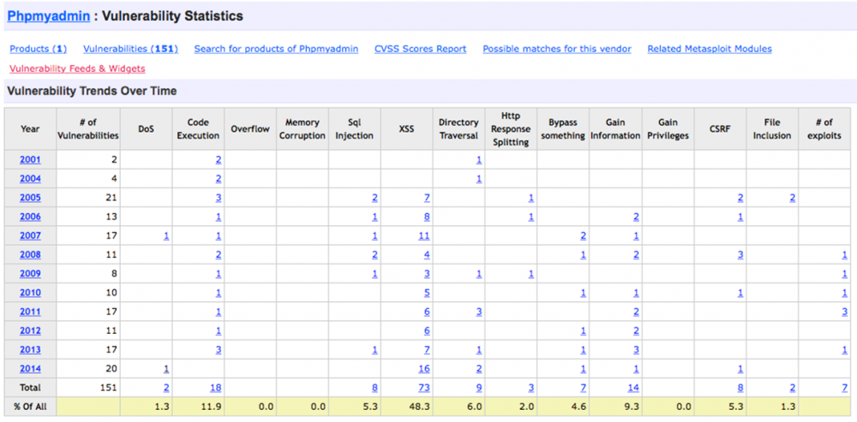Viewport: 857px width, 422px height.
Task: Select the 2014 year link
Action: coord(30,369)
